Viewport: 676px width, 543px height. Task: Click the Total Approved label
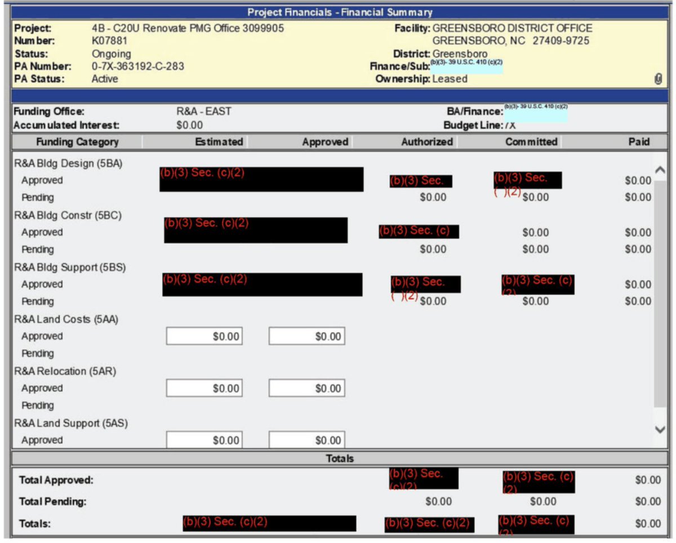[56, 481]
